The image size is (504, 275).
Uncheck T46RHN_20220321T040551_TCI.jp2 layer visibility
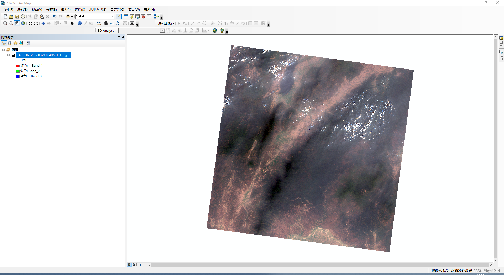tap(13, 55)
